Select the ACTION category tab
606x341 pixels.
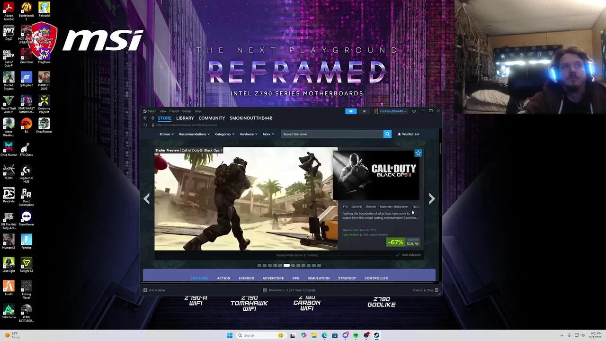tap(223, 278)
